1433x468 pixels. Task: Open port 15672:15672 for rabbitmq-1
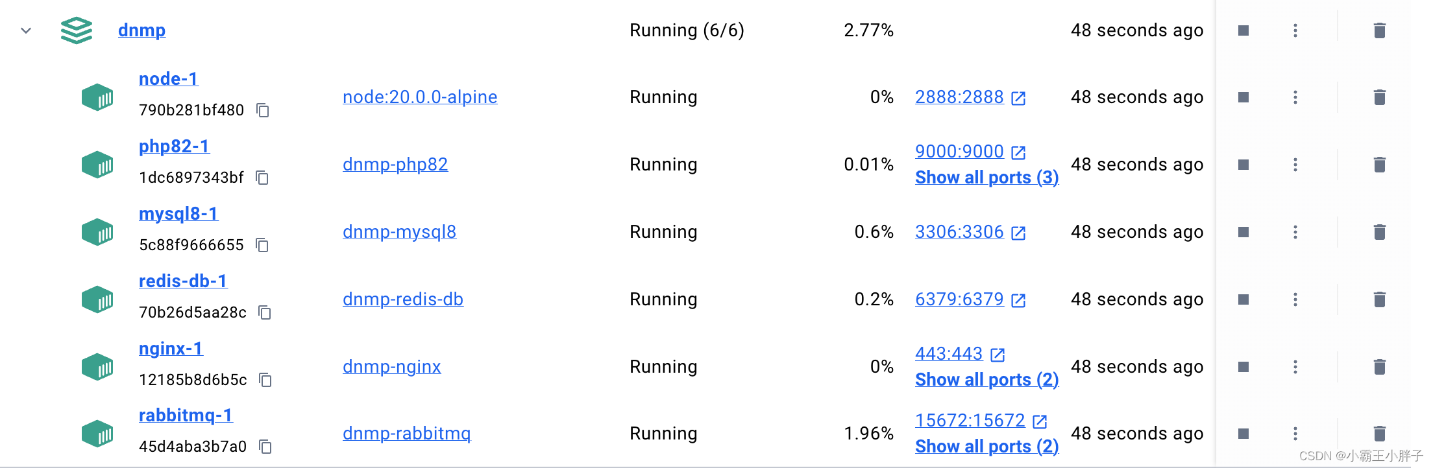971,420
